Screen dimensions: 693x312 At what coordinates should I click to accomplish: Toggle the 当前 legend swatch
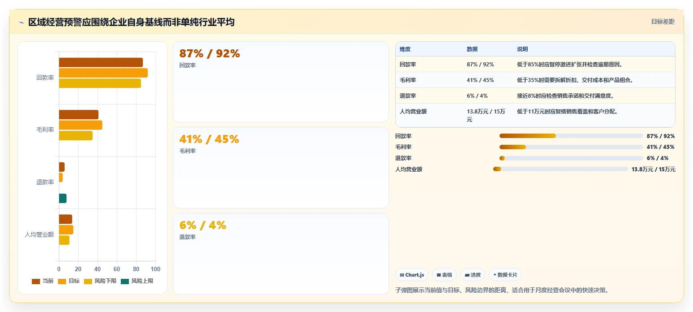(36, 281)
